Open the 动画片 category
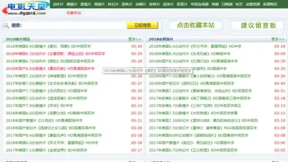Screen dimensions: 288x162 click(x=141, y=4)
